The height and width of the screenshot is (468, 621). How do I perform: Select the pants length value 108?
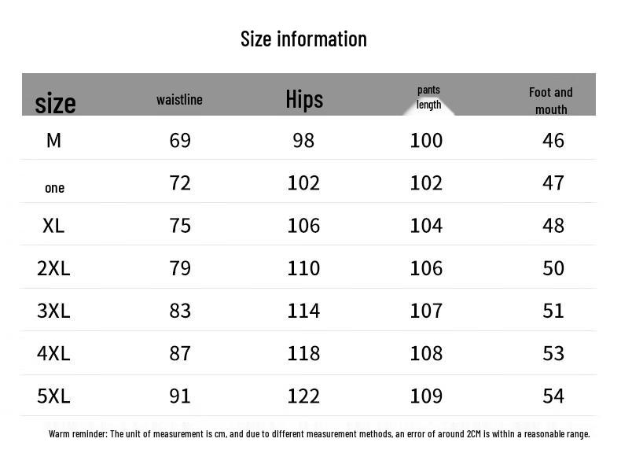tap(426, 353)
